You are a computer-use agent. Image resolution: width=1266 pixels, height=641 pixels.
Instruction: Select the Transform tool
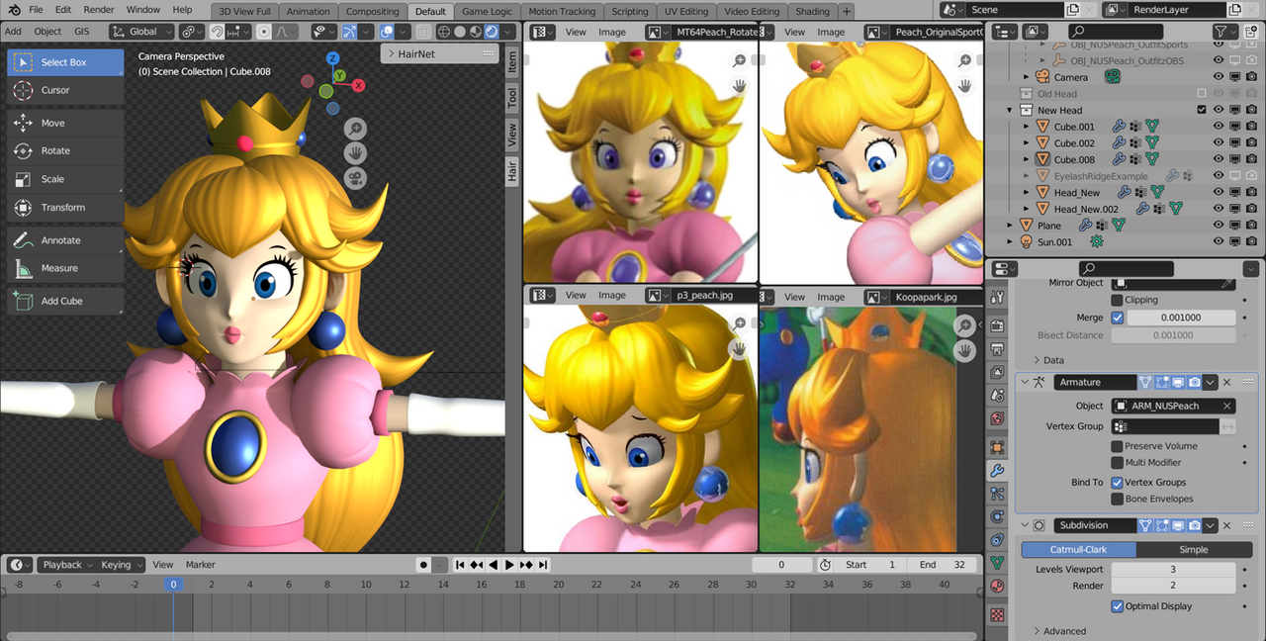point(65,208)
